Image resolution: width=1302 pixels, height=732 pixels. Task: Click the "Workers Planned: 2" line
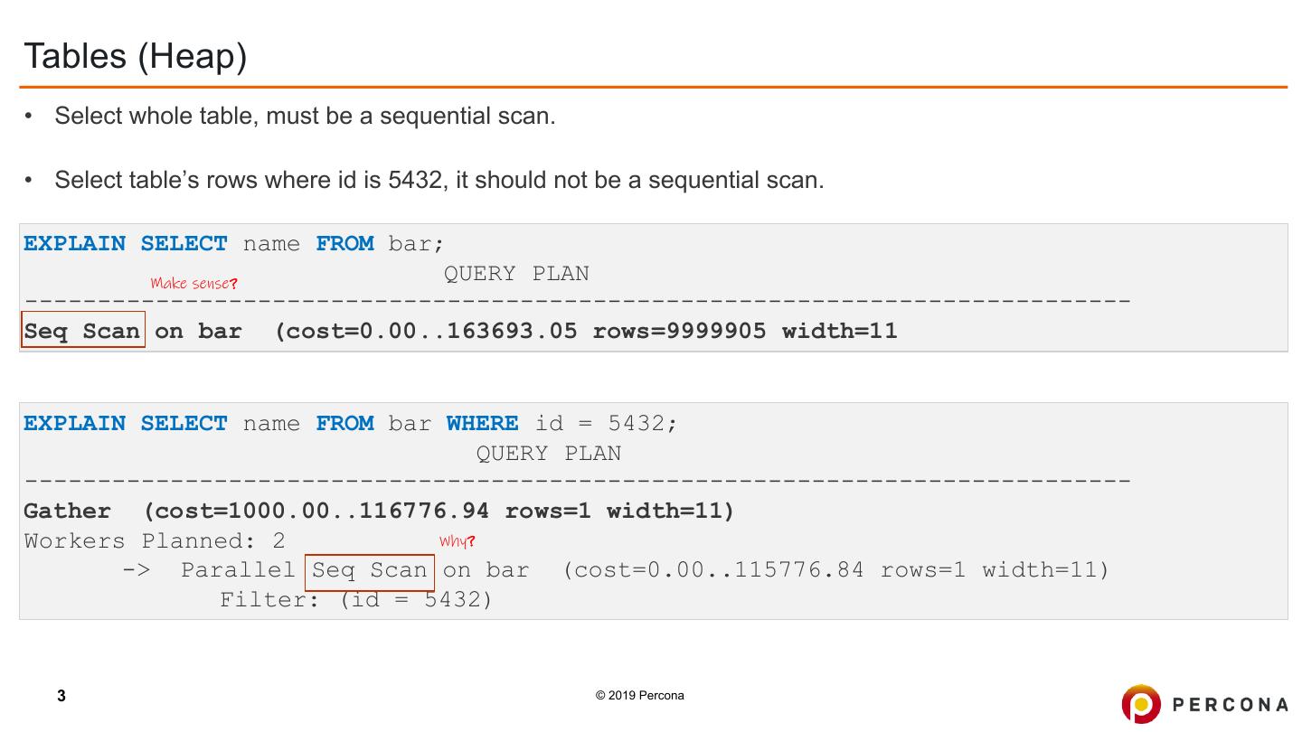[155, 541]
